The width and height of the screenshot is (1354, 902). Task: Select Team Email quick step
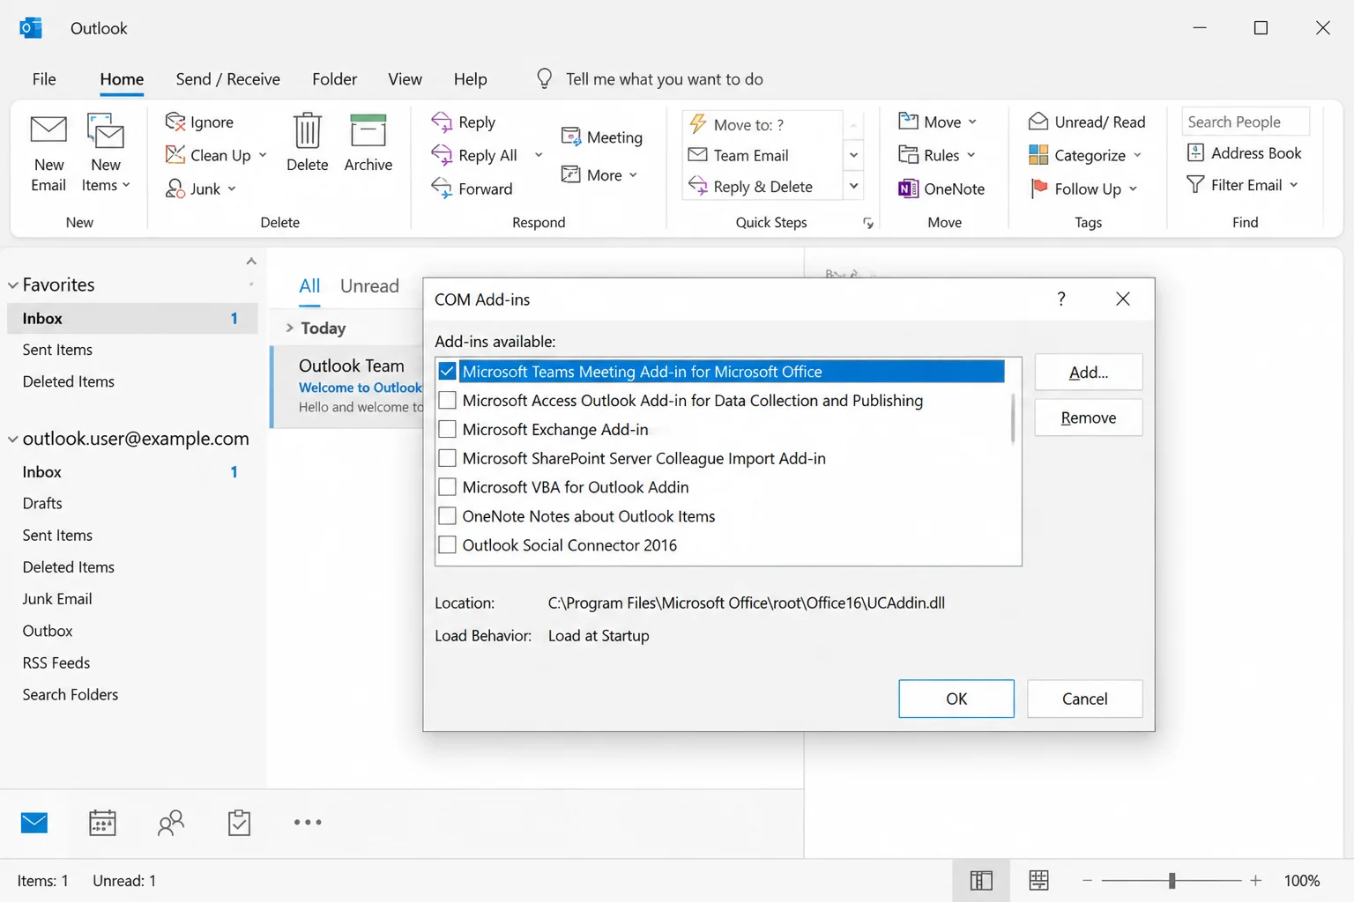click(x=763, y=155)
